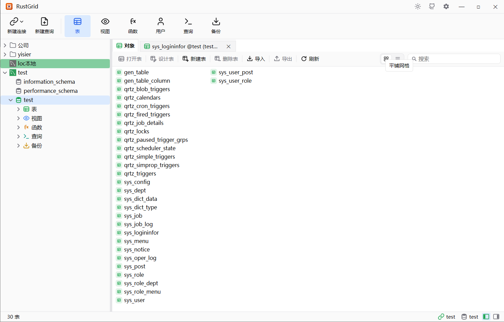This screenshot has height=322, width=504.
Task: Open the 函数 functions toolbar icon
Action: coord(133,26)
